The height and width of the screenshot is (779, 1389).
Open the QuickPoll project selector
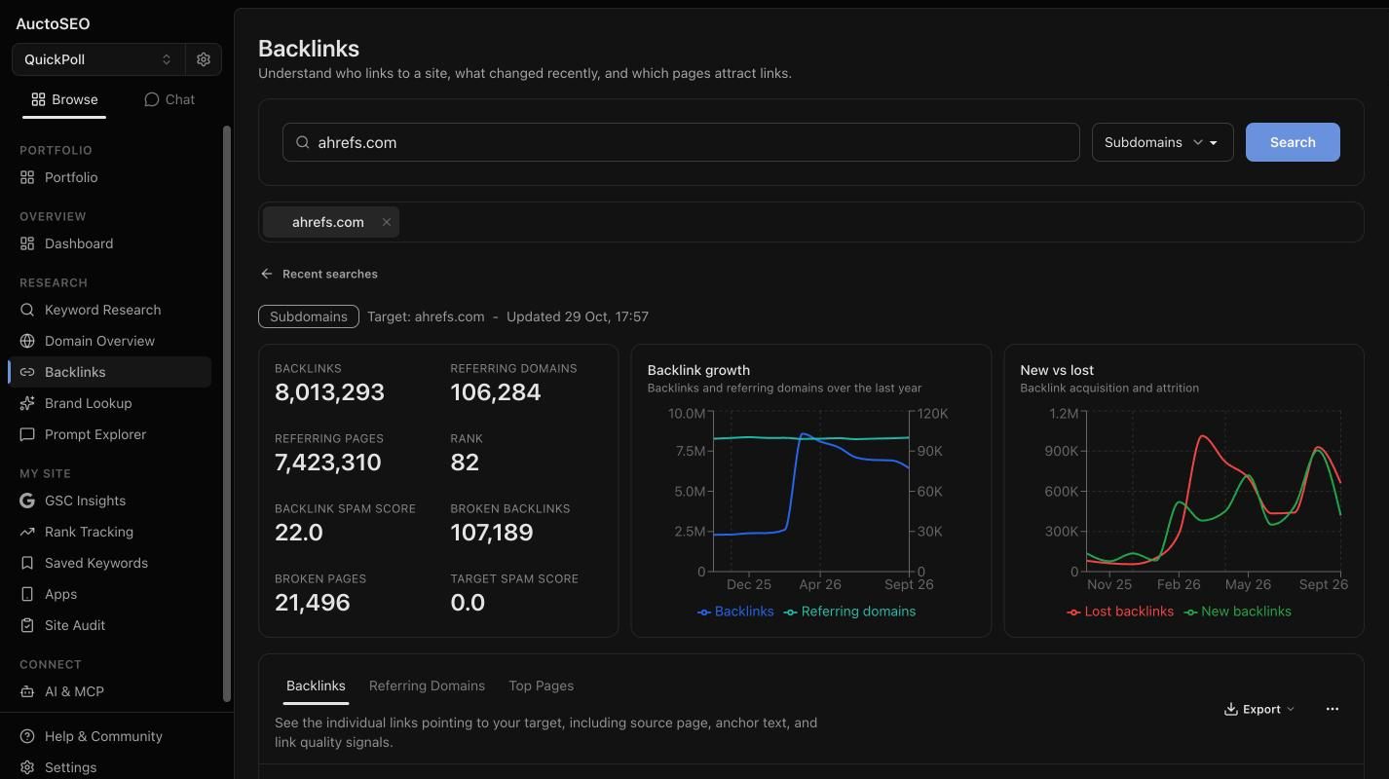coord(97,59)
